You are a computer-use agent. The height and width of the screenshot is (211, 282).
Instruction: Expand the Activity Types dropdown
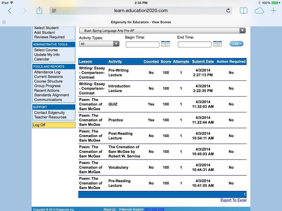click(116, 44)
